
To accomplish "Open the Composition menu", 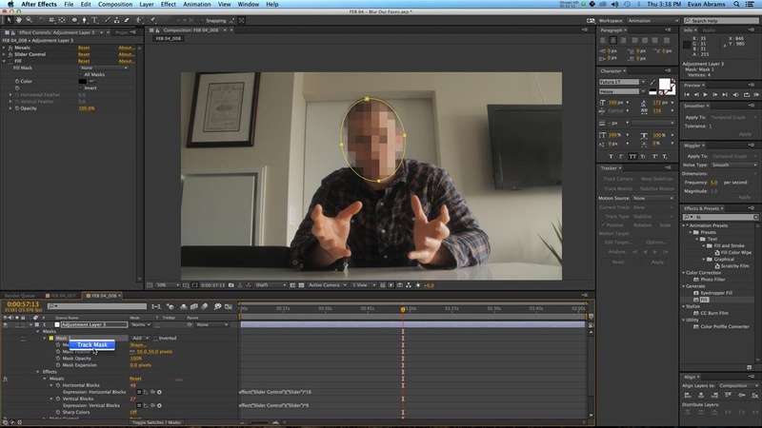I will pos(115,5).
